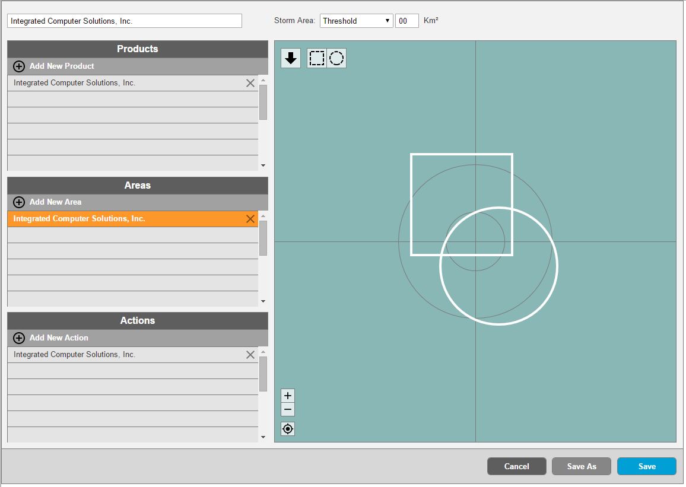
Task: Click plus icon beside Add New Action
Action: 19,338
